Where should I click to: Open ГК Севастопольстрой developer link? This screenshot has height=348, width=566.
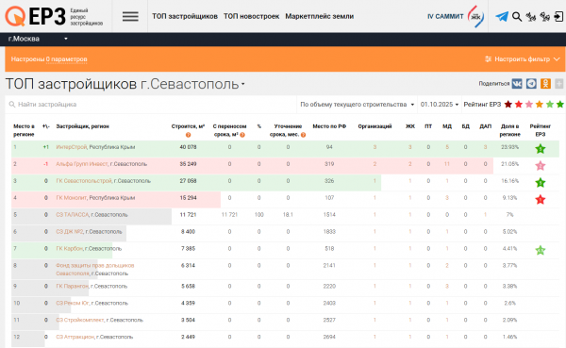(84, 181)
